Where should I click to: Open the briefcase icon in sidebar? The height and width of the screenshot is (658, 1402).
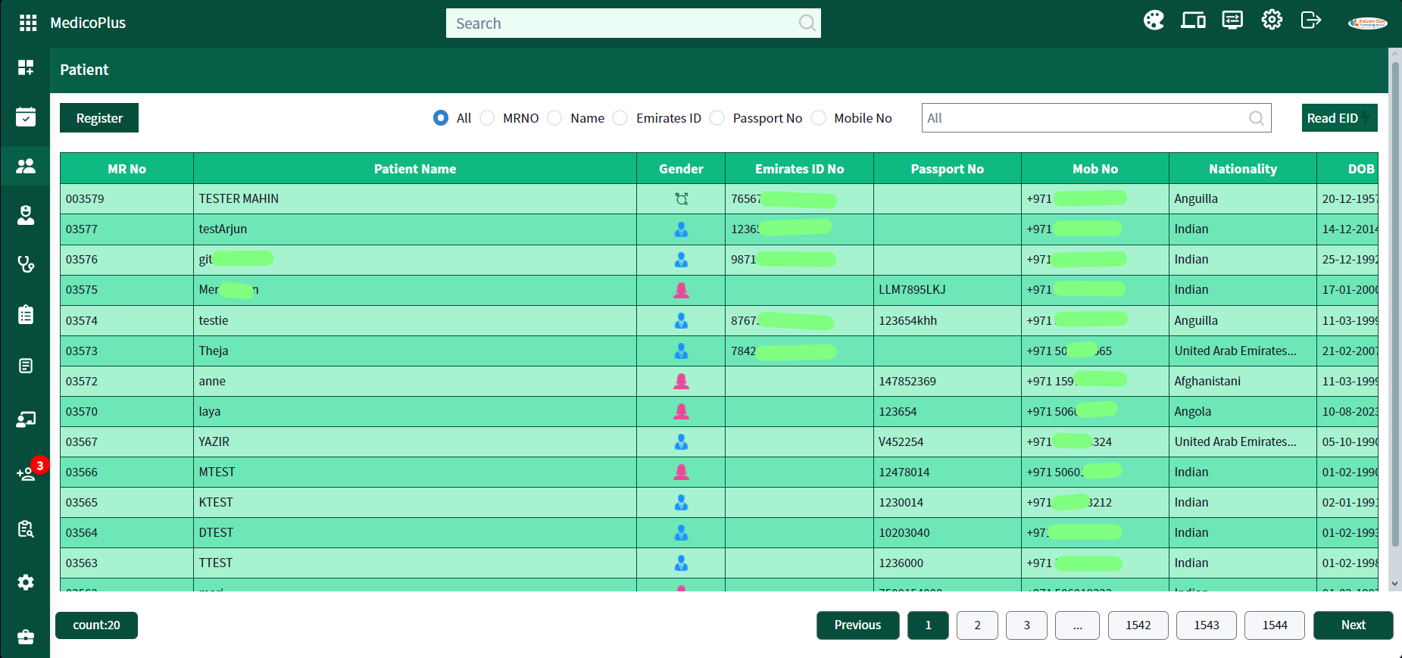click(26, 637)
